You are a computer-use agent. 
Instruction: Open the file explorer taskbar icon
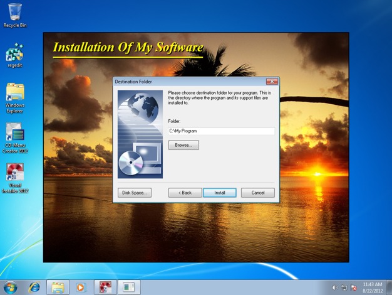[58, 287]
